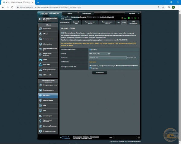Click the FAQ search input field
The image size is (181, 144).
click(125, 137)
